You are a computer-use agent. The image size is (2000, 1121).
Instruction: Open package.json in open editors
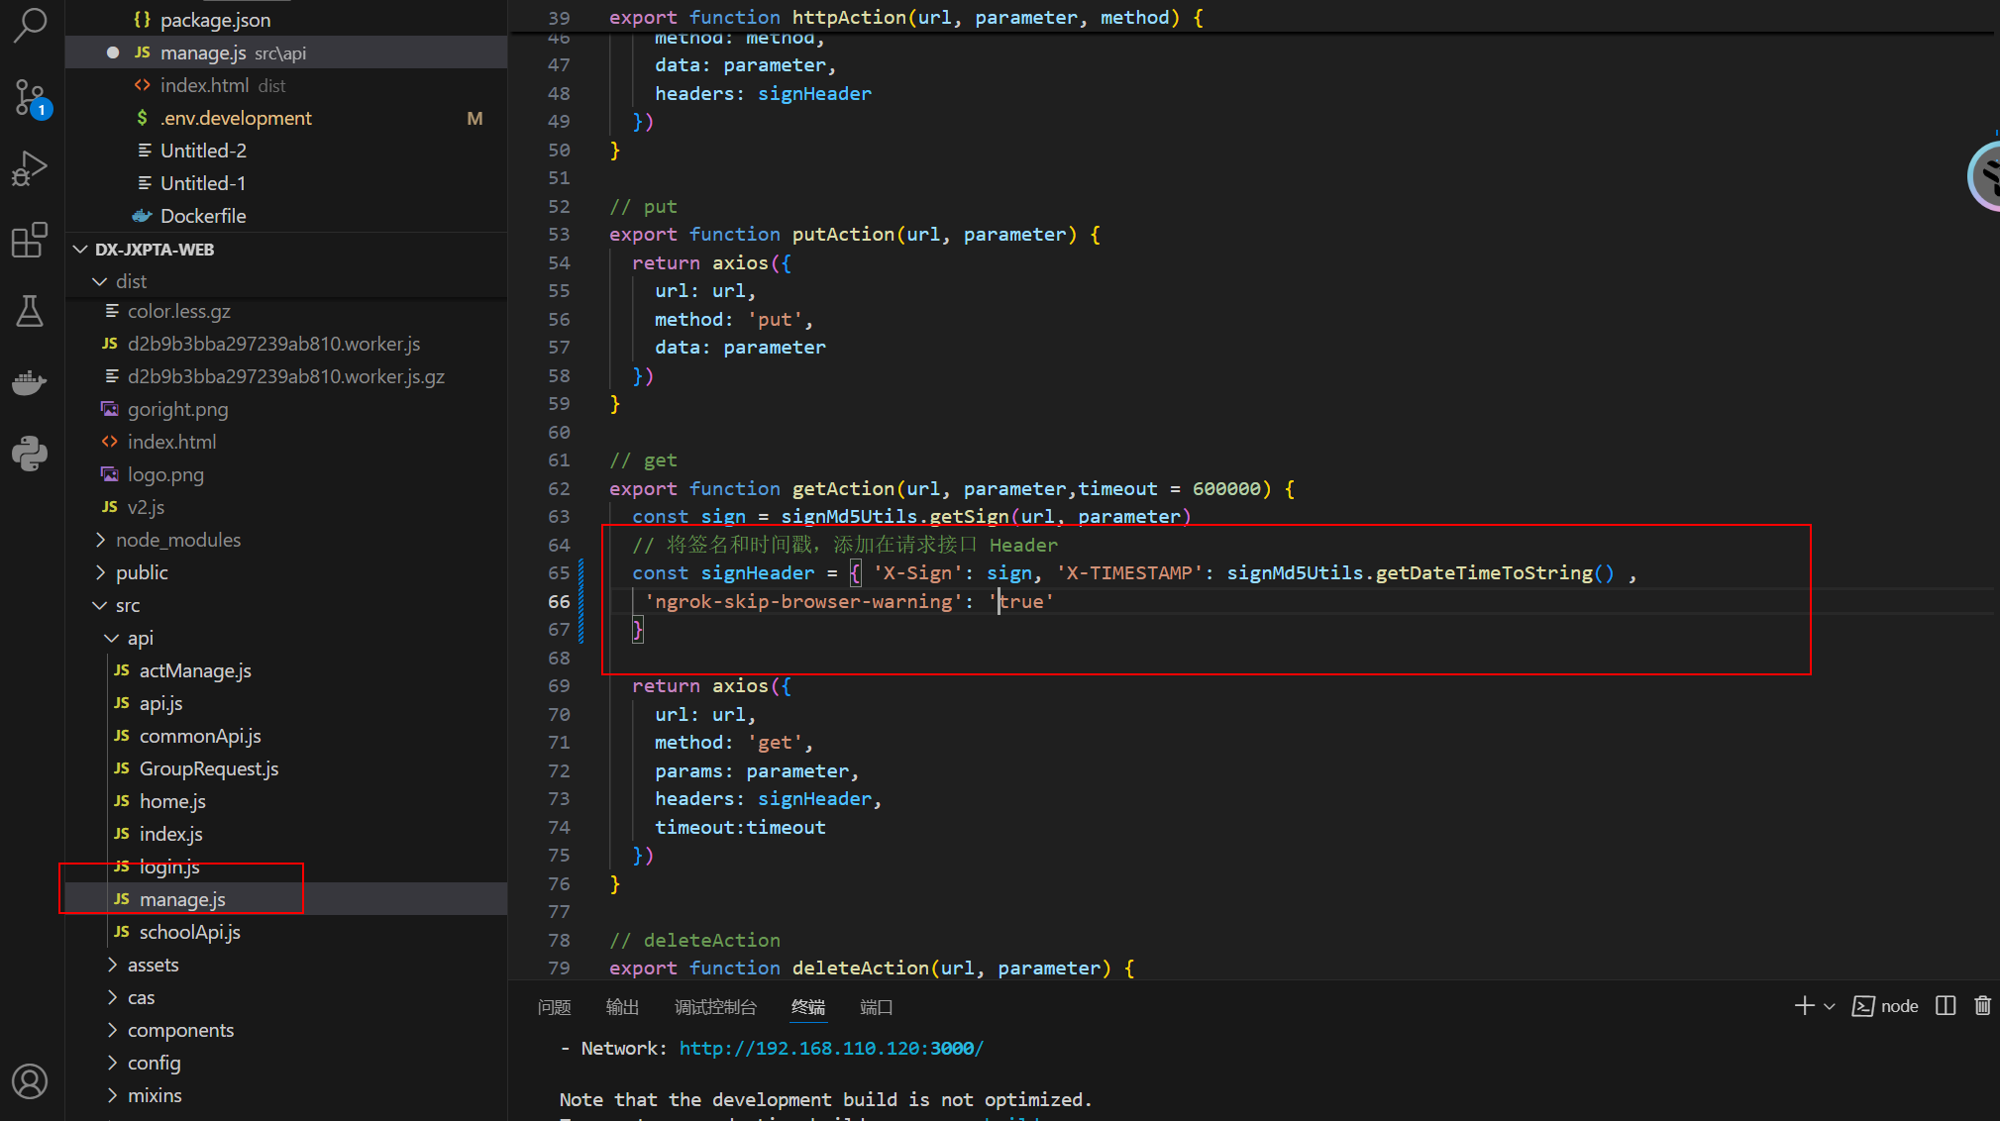[286, 20]
